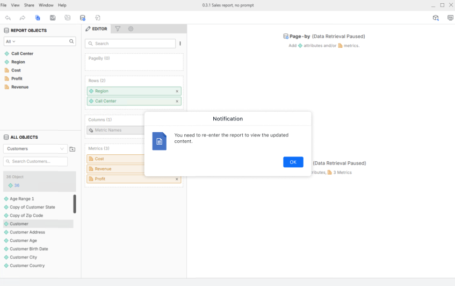
Task: Click the cube icon in top-right toolbar
Action: 436,18
